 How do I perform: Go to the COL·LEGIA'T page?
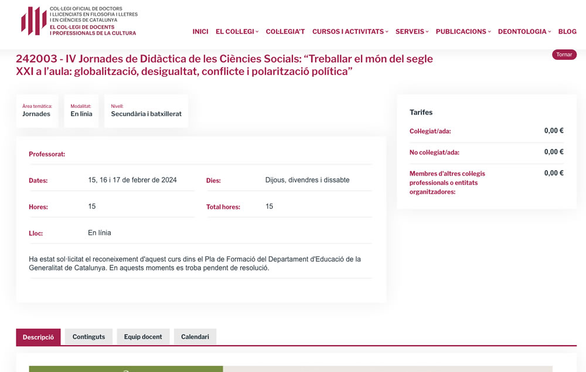[285, 32]
